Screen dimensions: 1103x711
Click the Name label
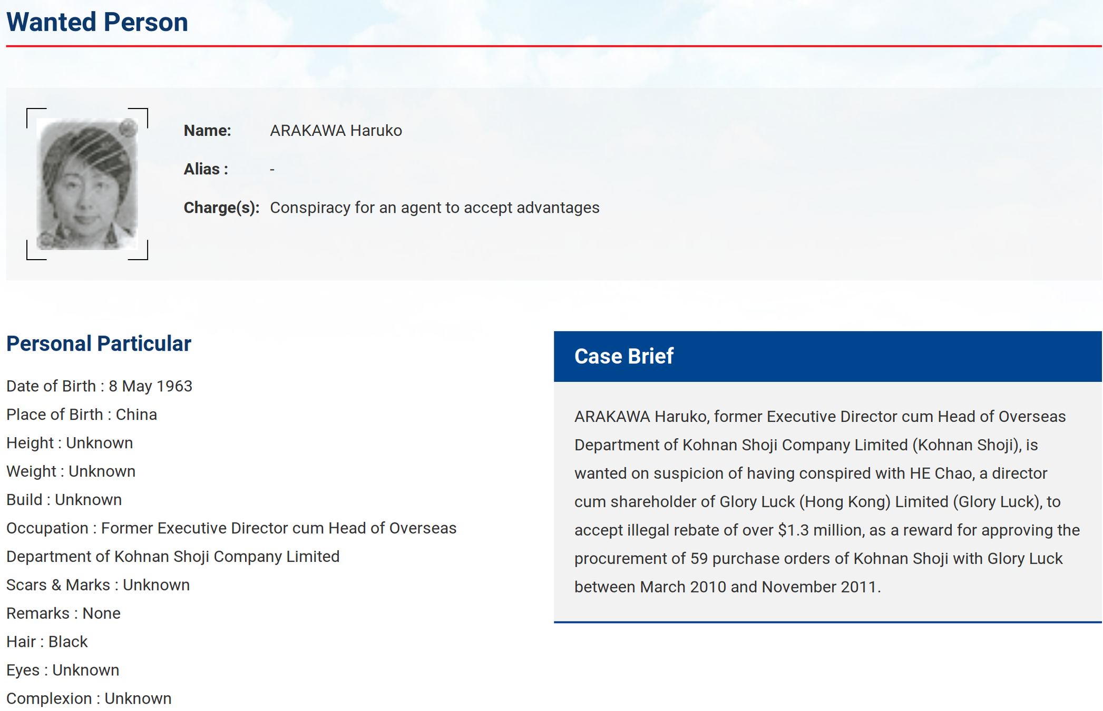(207, 131)
